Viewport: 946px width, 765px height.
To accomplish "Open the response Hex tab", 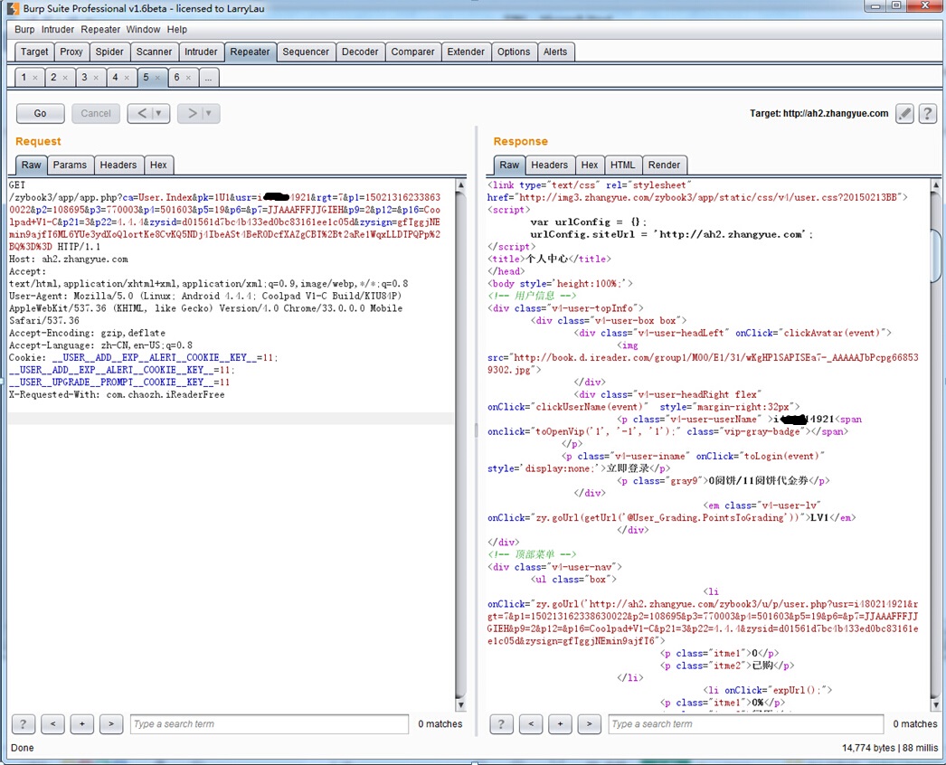I will coord(590,165).
